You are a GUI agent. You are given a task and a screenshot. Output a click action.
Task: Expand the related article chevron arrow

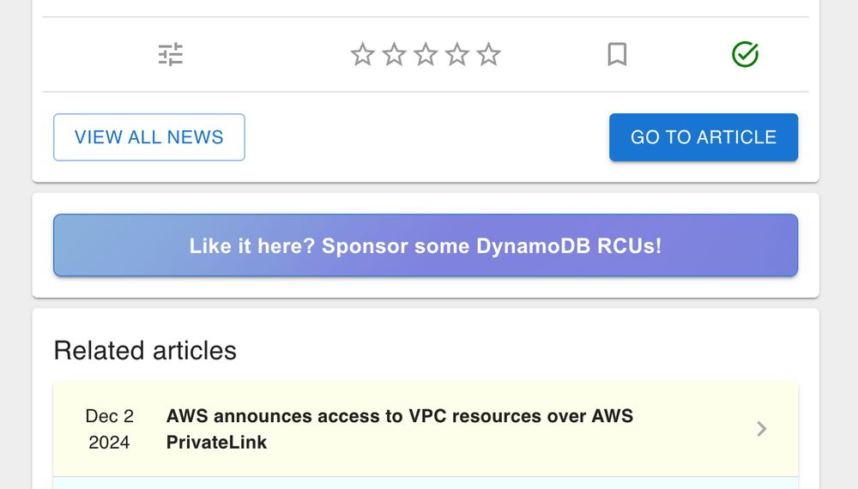pos(761,429)
